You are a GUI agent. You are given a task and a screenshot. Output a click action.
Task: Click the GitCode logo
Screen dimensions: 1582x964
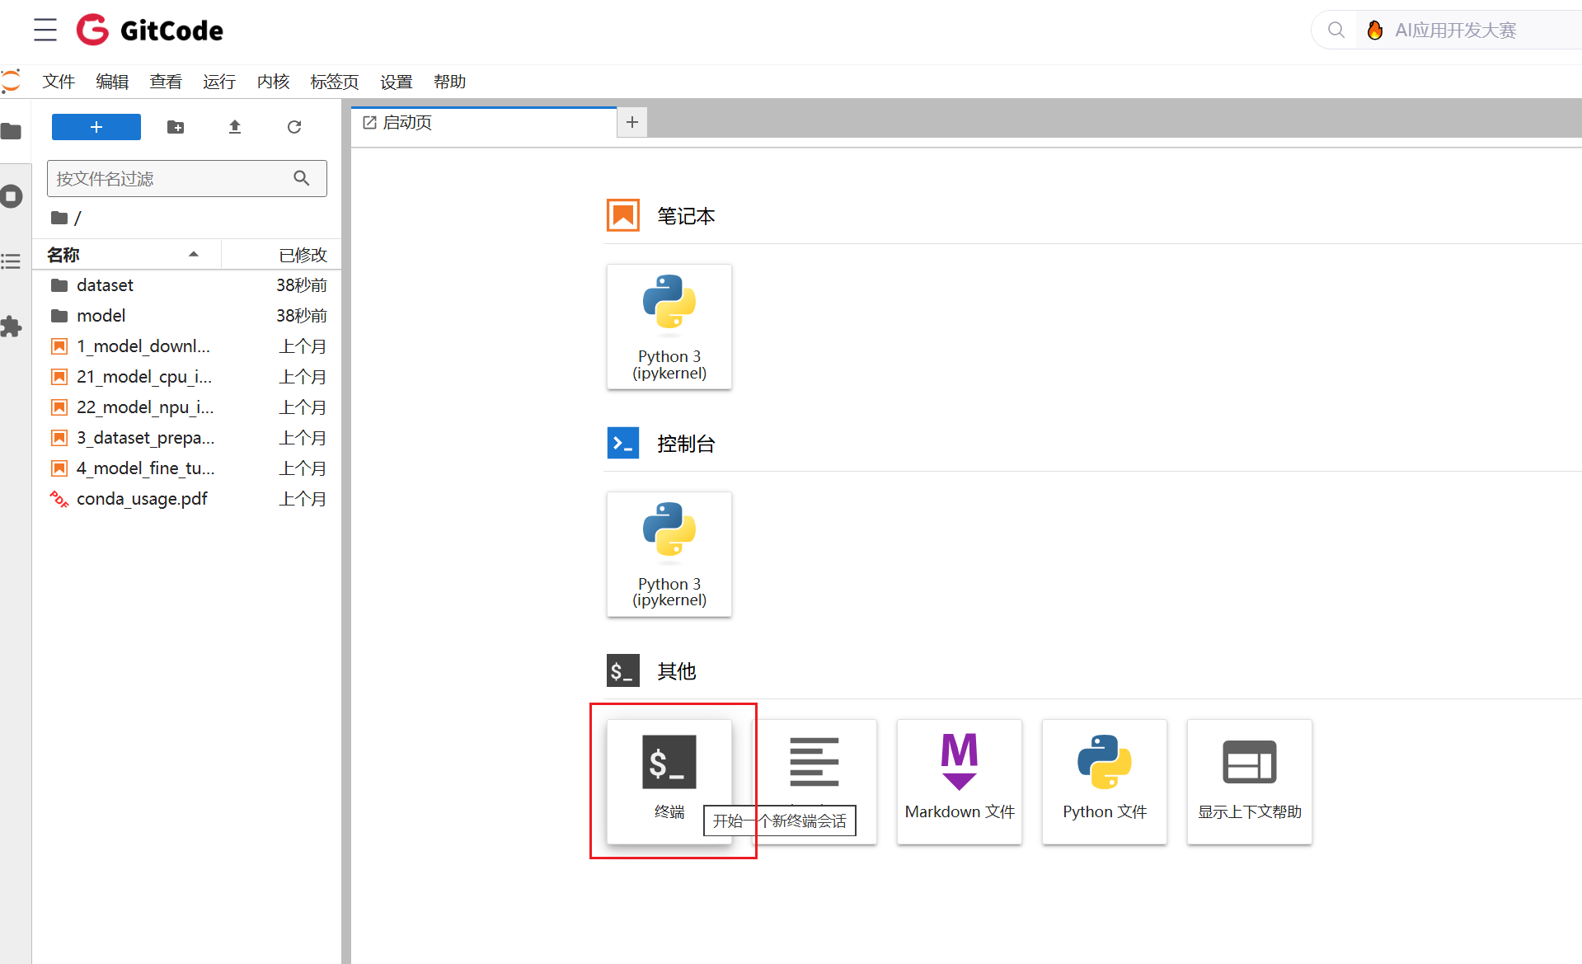[150, 31]
